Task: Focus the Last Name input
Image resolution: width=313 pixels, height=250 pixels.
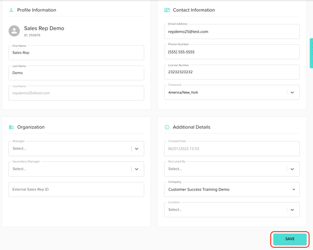Action: (76, 73)
